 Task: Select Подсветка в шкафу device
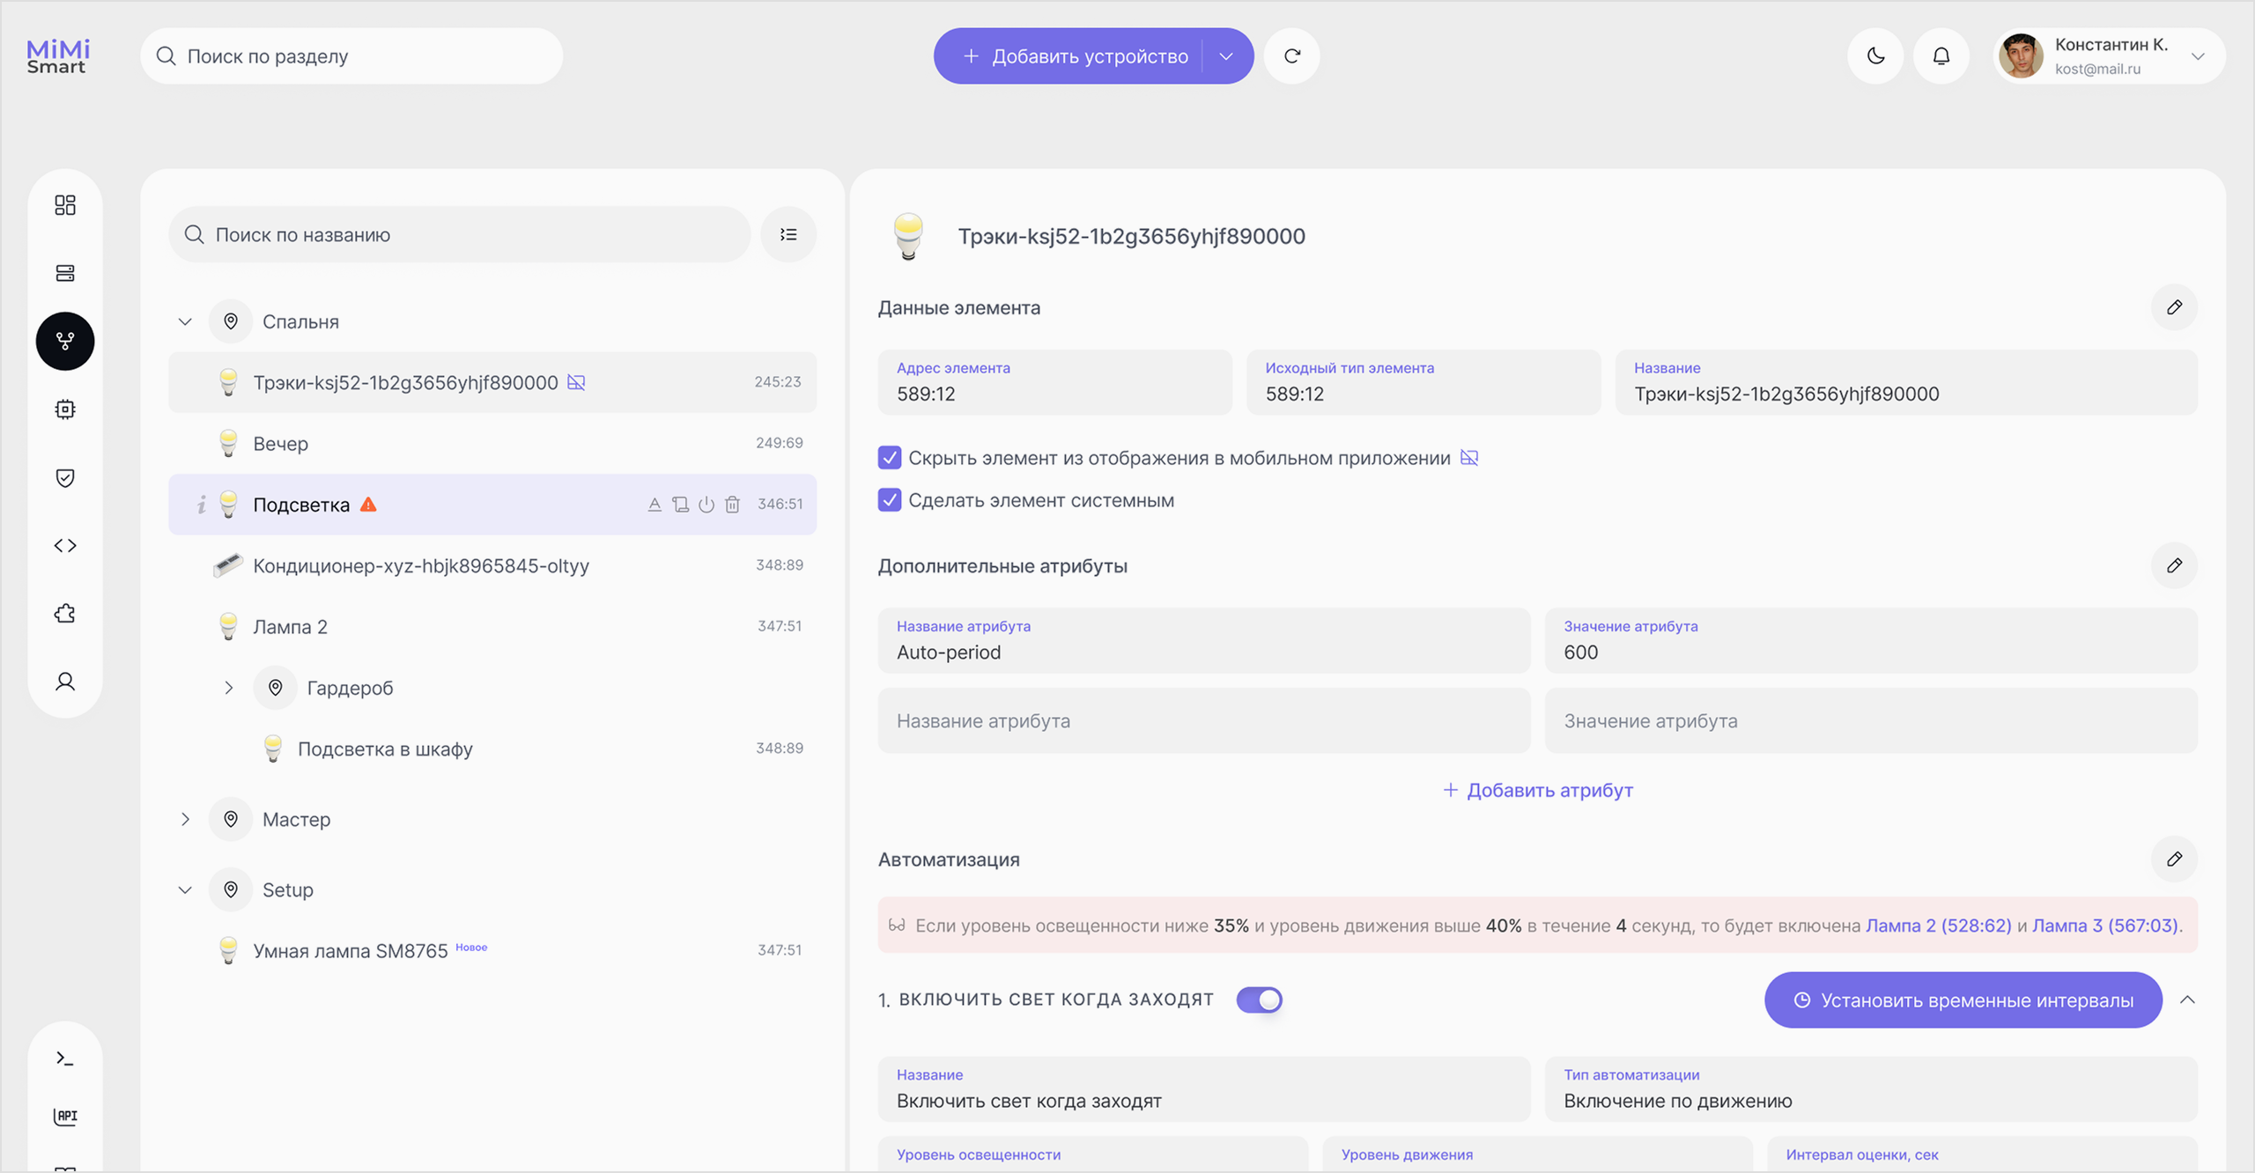tap(492, 749)
